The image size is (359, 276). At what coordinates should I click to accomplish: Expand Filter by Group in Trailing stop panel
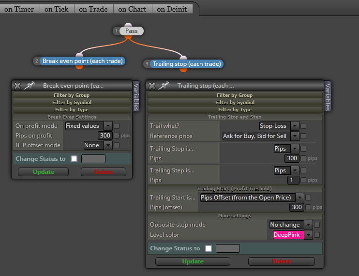tap(235, 95)
